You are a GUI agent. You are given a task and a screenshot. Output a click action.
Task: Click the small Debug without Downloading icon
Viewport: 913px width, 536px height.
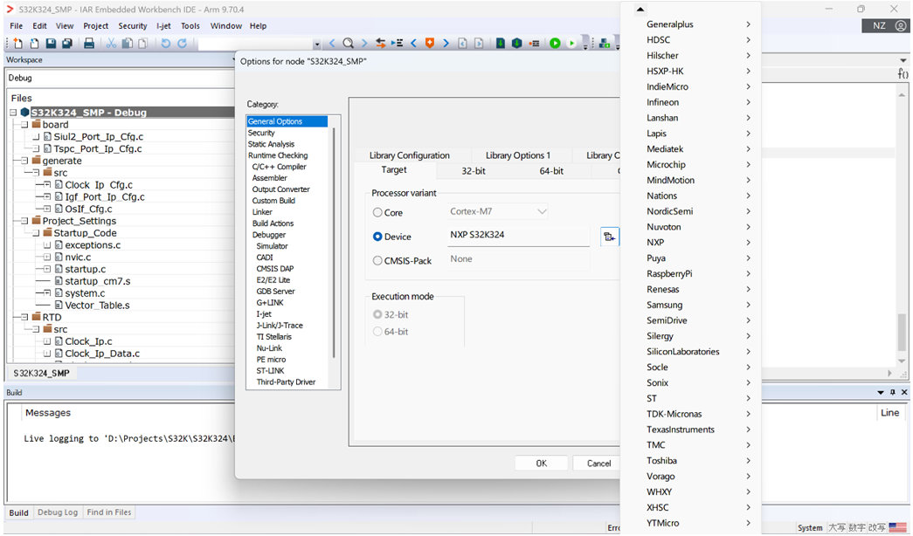[x=571, y=43]
